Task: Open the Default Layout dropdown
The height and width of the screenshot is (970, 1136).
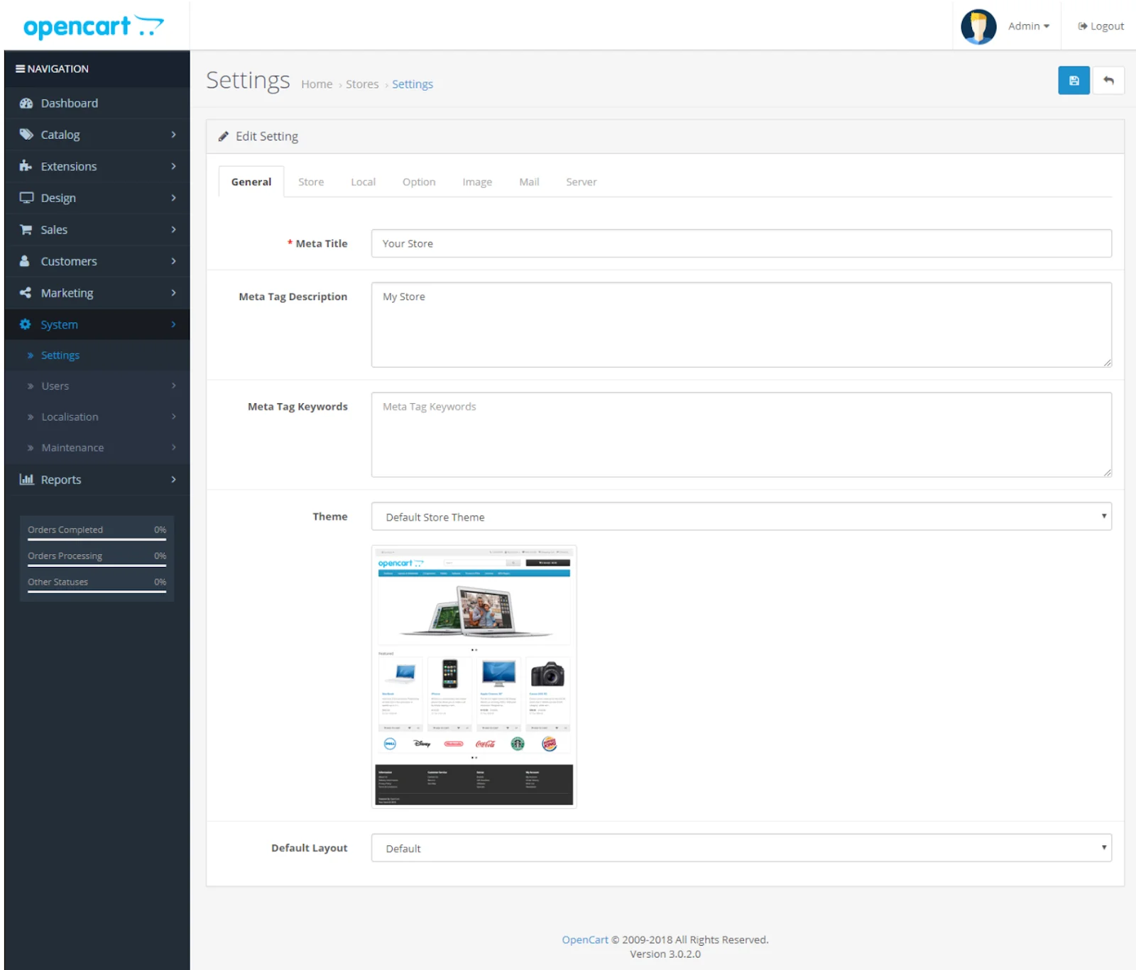Action: click(741, 847)
